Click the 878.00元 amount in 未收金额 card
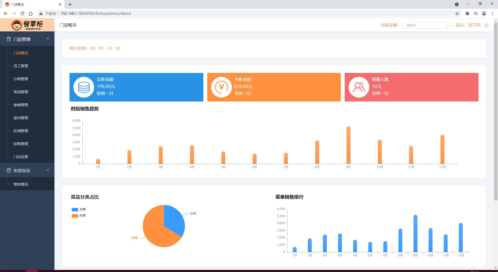The width and height of the screenshot is (498, 272). pyautogui.click(x=243, y=86)
